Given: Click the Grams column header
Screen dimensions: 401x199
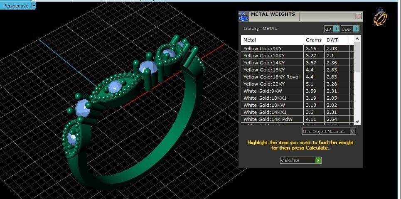Looking at the screenshot, I should (314, 40).
